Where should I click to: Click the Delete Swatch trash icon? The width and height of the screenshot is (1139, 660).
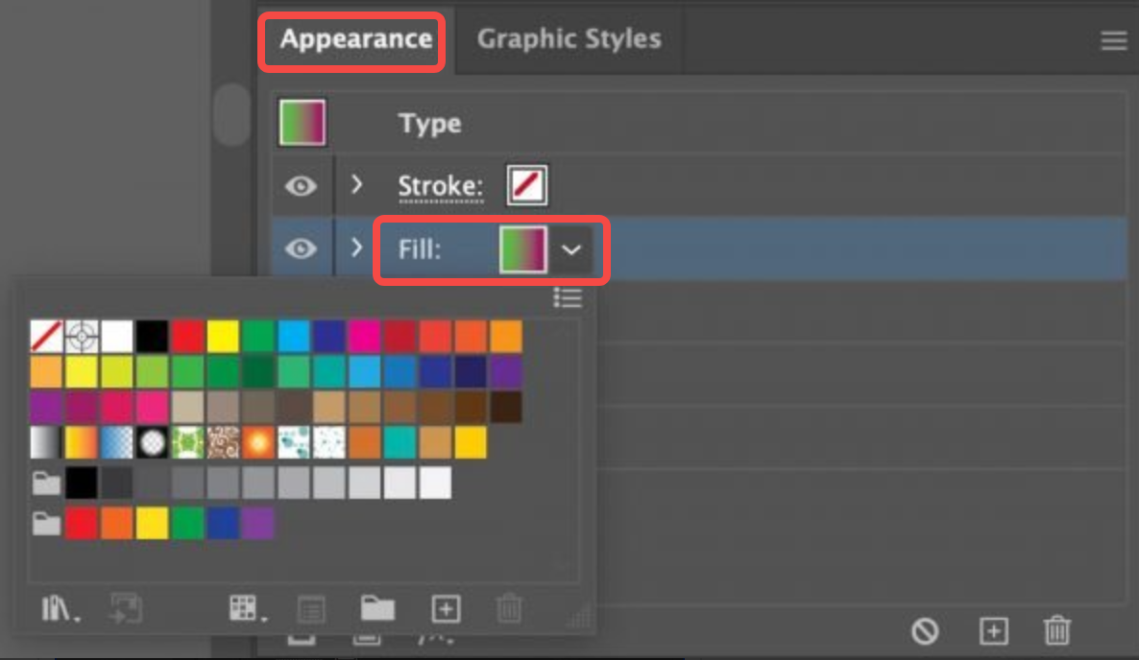click(x=509, y=608)
